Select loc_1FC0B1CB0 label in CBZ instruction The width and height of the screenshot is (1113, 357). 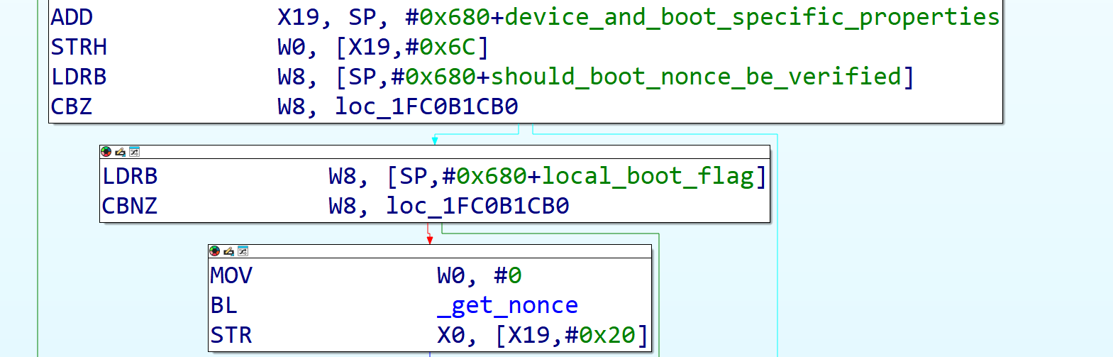(426, 106)
